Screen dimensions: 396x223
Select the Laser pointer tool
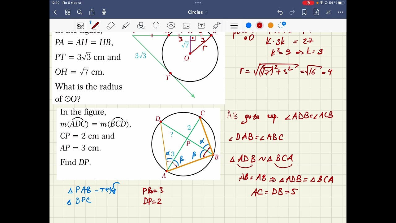217,25
